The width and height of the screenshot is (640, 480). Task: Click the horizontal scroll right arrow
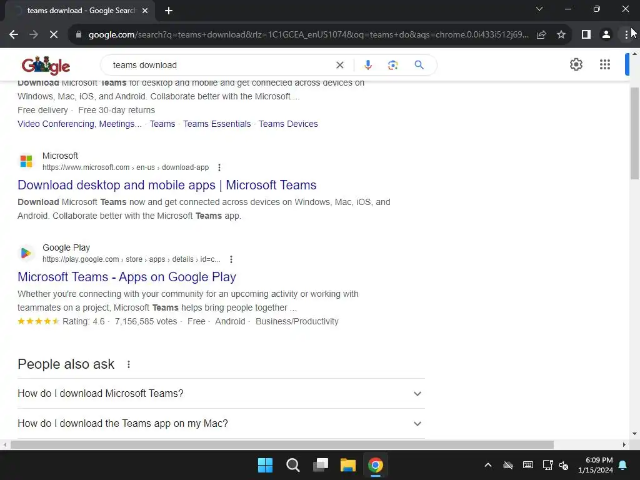point(624,444)
